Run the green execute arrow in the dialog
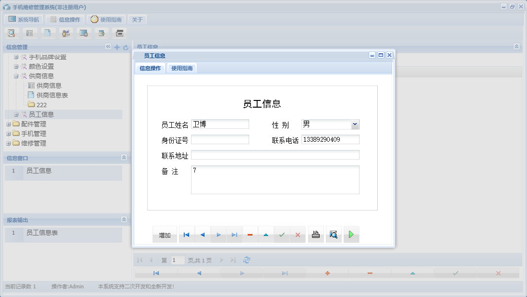This screenshot has width=527, height=297. (351, 234)
